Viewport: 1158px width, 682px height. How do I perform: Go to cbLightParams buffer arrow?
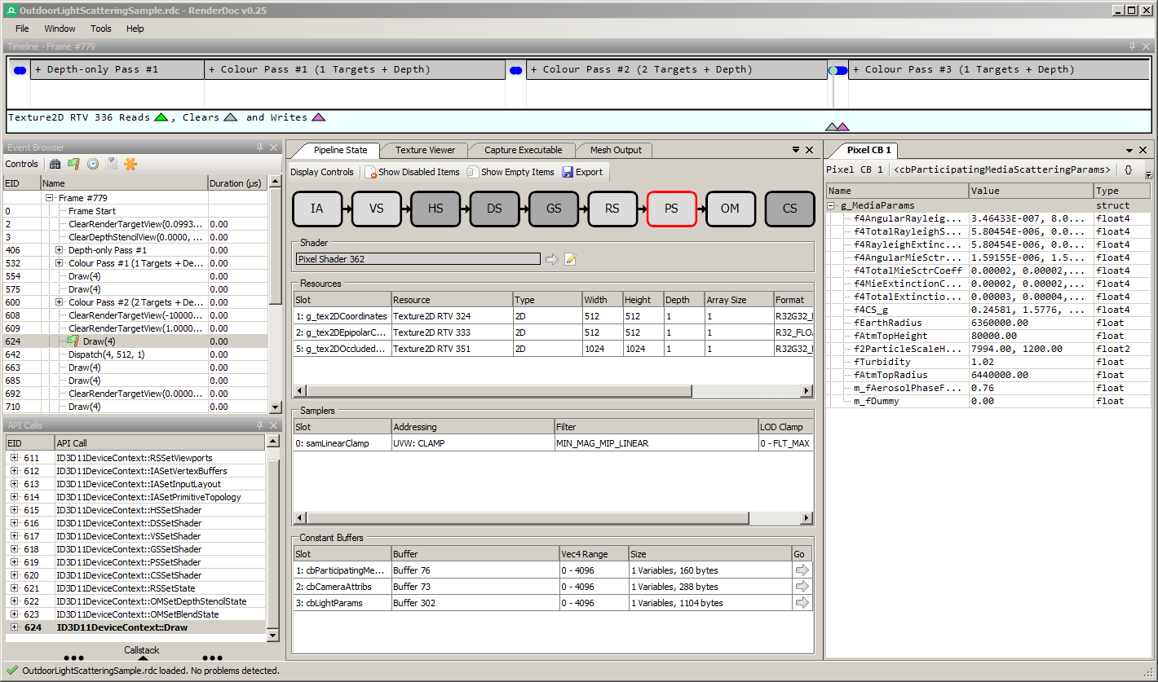click(802, 603)
